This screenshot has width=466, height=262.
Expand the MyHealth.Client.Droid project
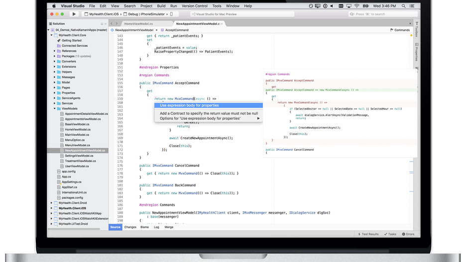[x=51, y=203]
